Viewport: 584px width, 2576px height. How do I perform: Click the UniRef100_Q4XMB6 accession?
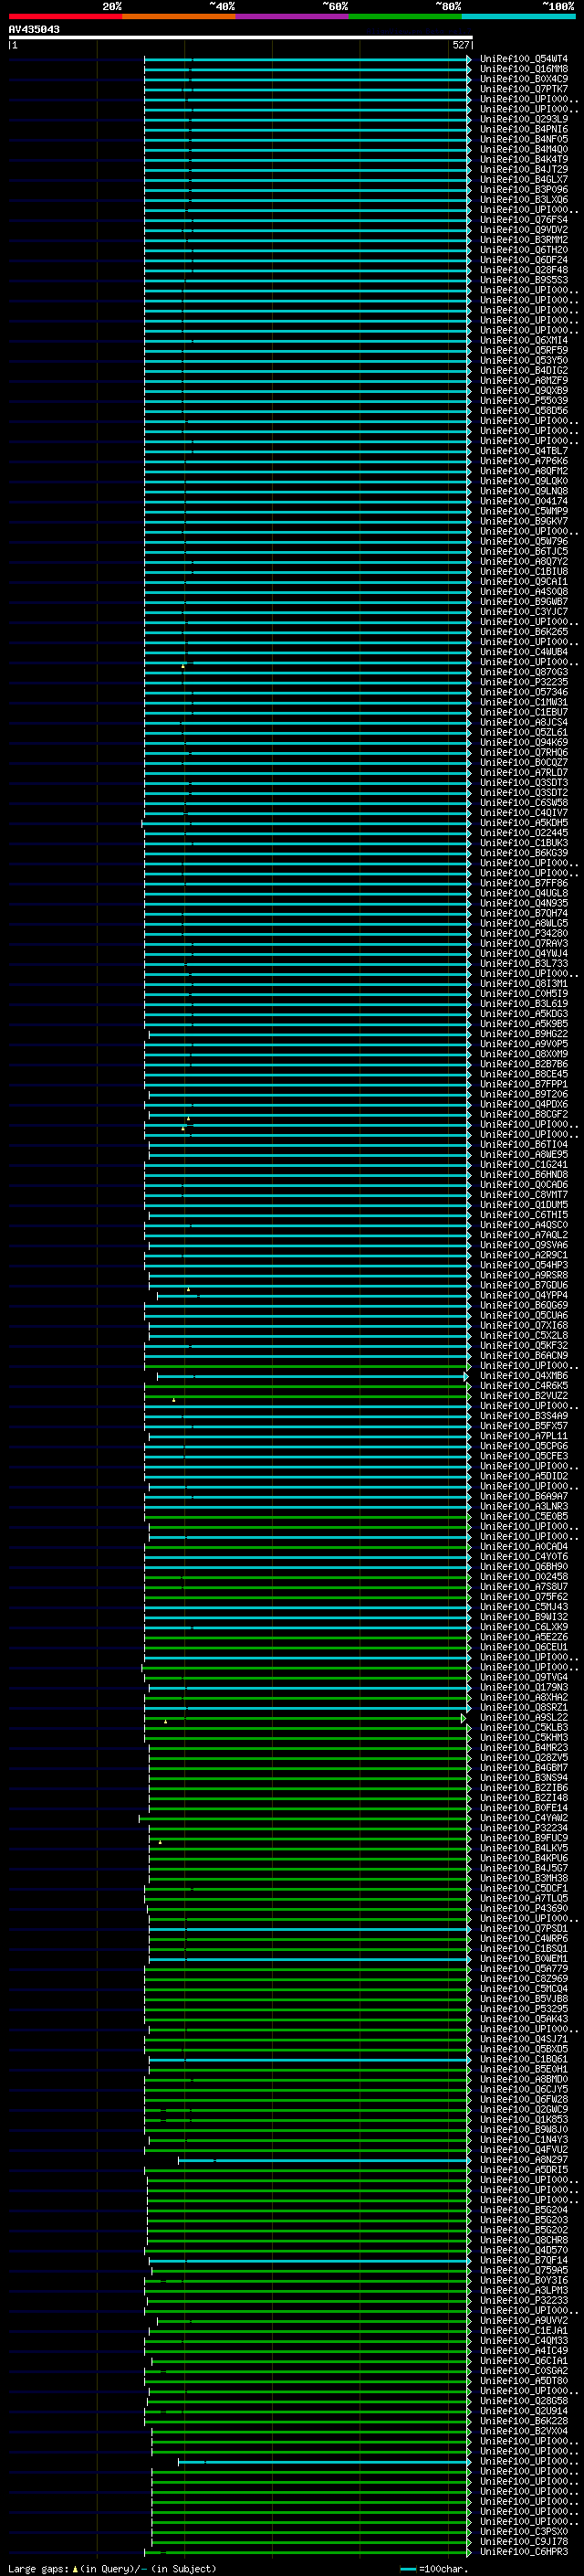pos(524,1375)
